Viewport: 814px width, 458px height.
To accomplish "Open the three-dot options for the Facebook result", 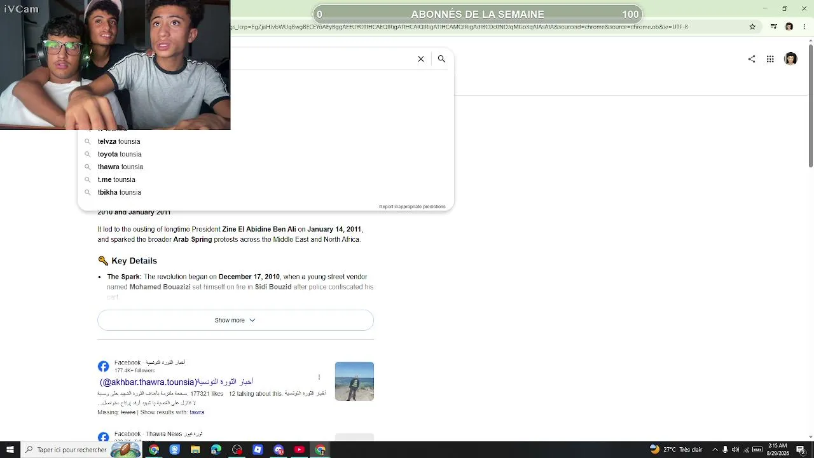I will [319, 377].
